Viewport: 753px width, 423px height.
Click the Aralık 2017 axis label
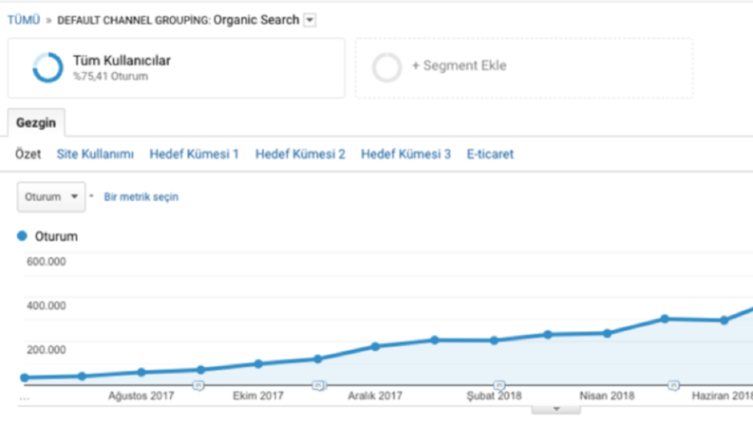tap(375, 396)
